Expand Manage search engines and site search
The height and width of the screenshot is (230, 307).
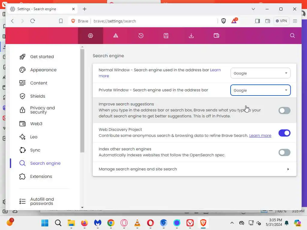pyautogui.click(x=194, y=169)
